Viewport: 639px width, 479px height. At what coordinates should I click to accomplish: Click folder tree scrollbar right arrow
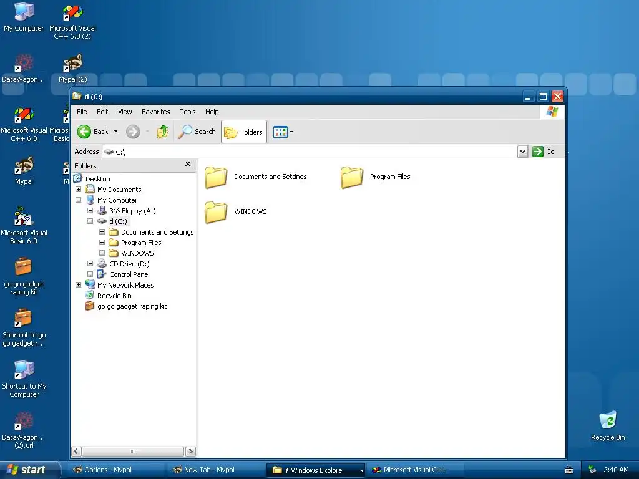(x=190, y=452)
